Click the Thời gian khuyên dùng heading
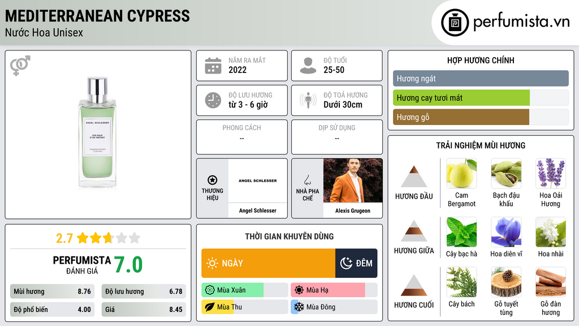The width and height of the screenshot is (579, 326). tap(289, 236)
